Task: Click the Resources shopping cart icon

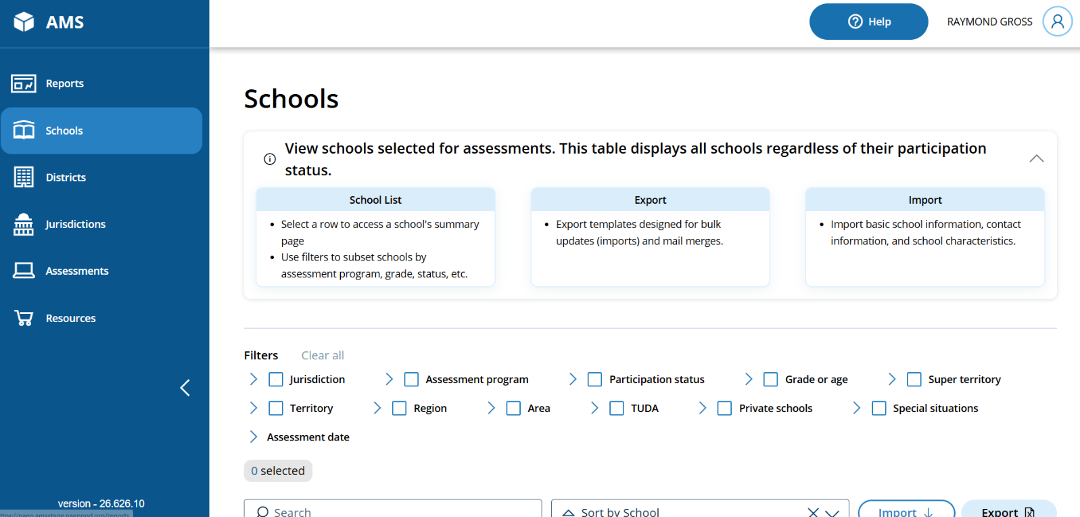Action: coord(24,318)
